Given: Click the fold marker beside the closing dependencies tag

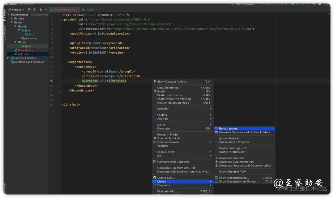Looking at the screenshot, I should click(61, 90).
